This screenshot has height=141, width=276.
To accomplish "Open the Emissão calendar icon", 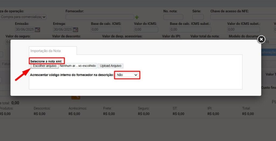I will 37,29.
